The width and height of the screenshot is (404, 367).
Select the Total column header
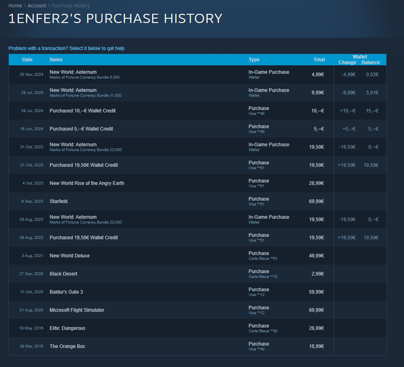point(319,59)
